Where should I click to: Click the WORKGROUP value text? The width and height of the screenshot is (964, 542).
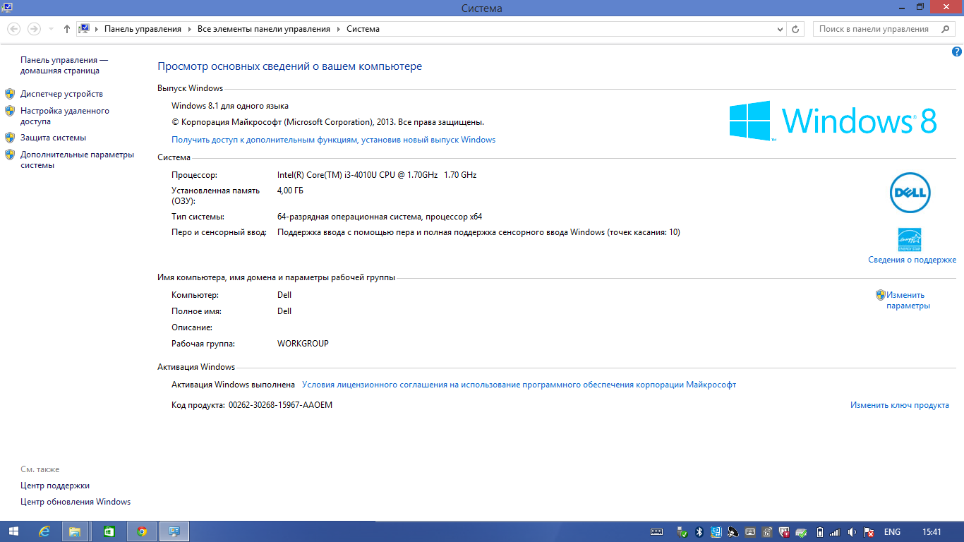303,344
